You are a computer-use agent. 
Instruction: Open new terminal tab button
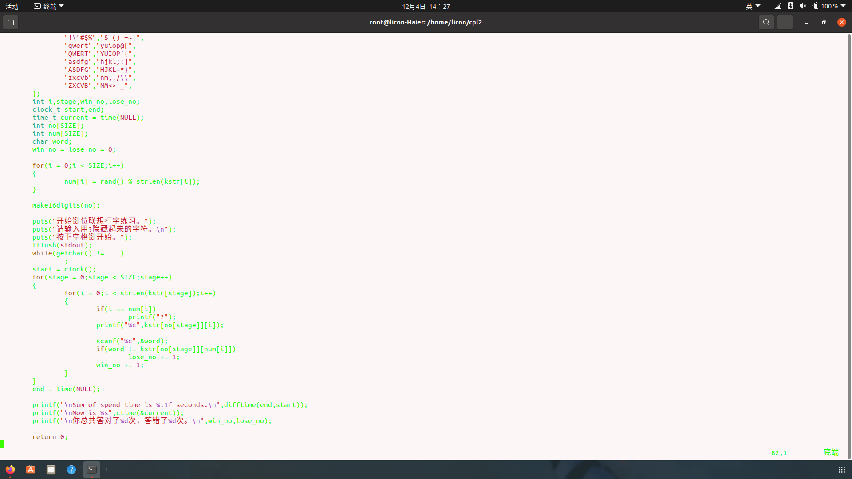(x=11, y=22)
